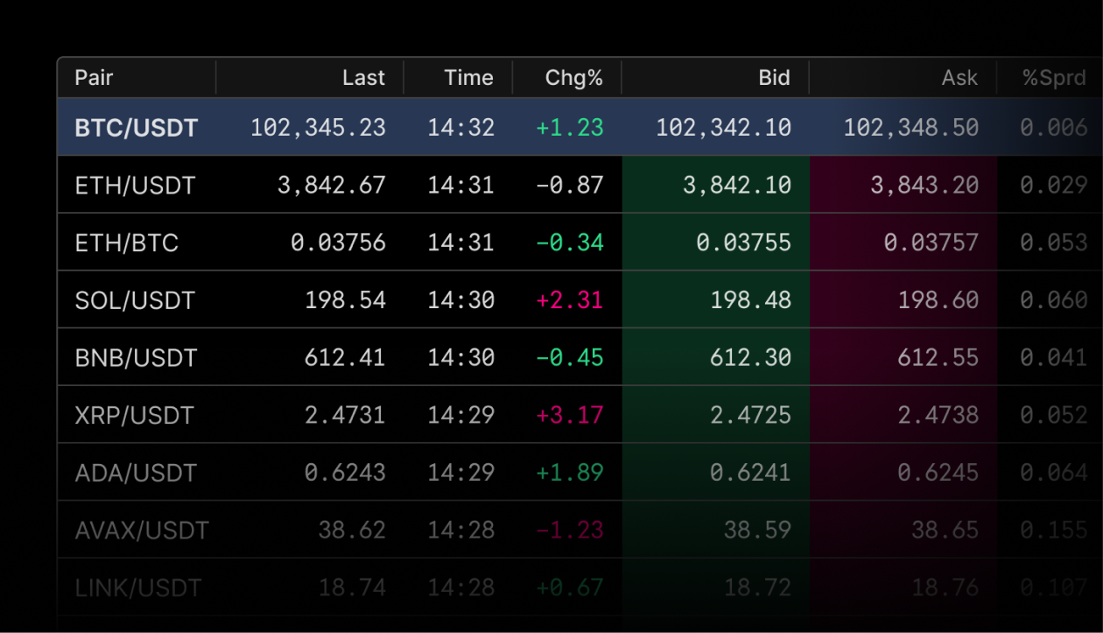Sort by the Time column header
This screenshot has width=1103, height=633.
pos(468,78)
